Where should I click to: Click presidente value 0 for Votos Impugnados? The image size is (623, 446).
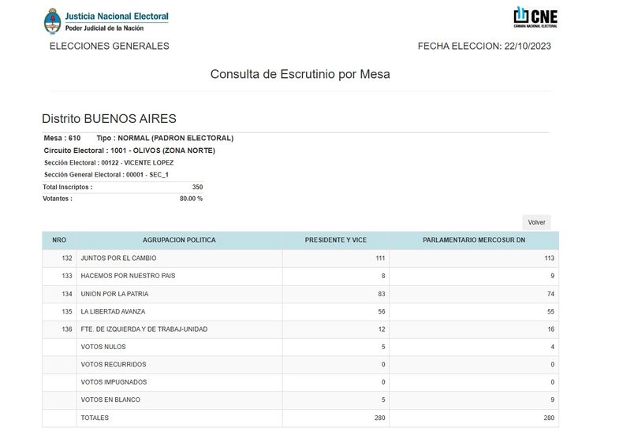click(x=383, y=382)
